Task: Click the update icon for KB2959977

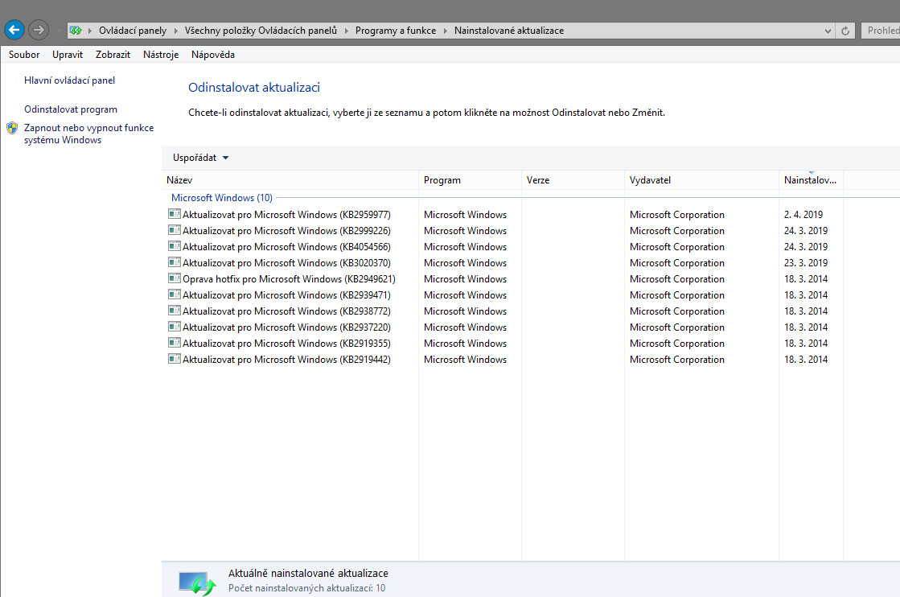Action: coord(175,214)
